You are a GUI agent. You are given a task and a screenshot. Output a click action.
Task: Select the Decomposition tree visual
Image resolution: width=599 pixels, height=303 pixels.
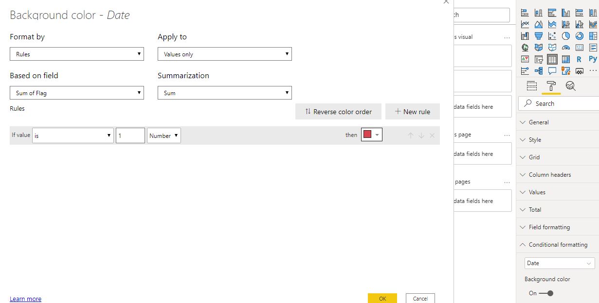pyautogui.click(x=539, y=71)
